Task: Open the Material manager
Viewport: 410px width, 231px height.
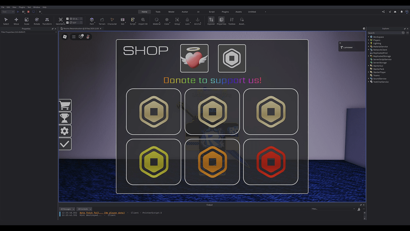Action: (x=157, y=20)
